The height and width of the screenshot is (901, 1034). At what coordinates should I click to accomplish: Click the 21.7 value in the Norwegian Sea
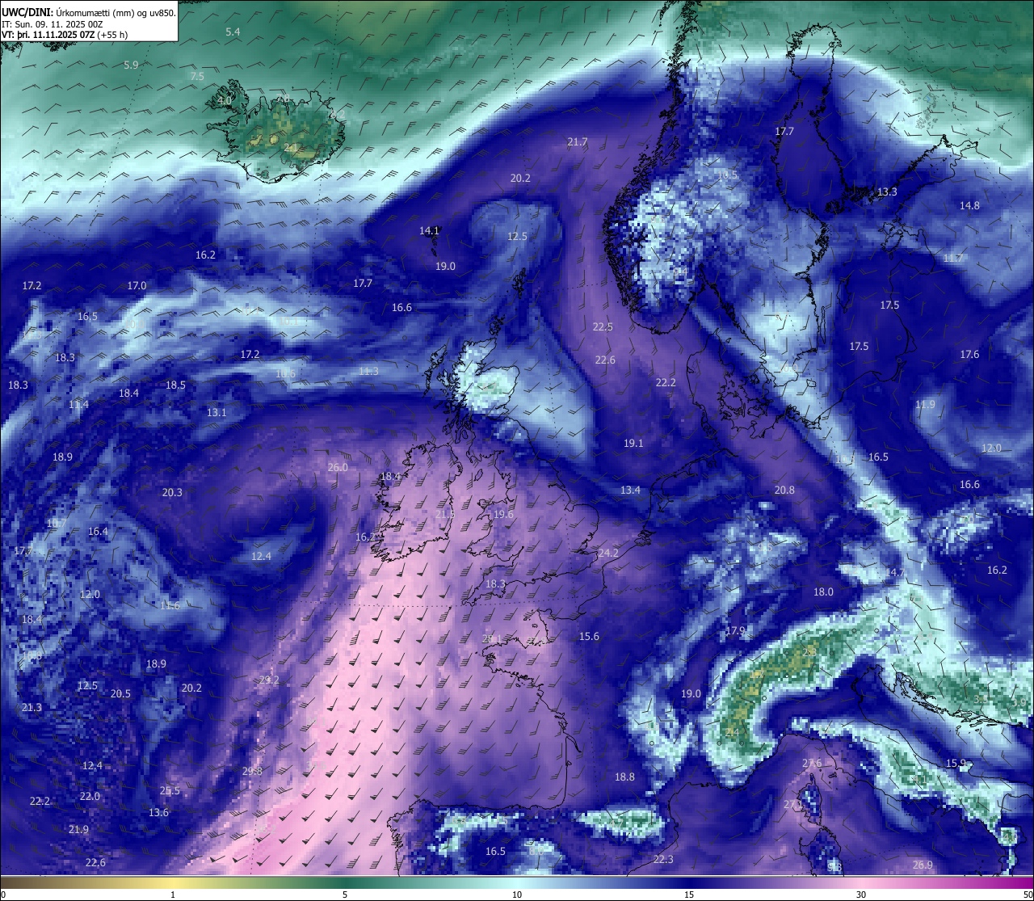pos(577,141)
